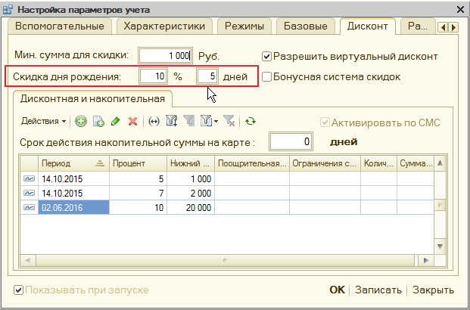Toggle Разрешить виртуальный дисконт checkbox
The height and width of the screenshot is (310, 470).
click(266, 56)
